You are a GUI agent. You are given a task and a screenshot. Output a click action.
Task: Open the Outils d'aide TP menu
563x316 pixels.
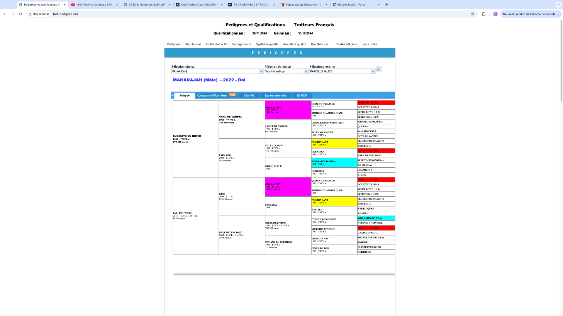pyautogui.click(x=217, y=44)
